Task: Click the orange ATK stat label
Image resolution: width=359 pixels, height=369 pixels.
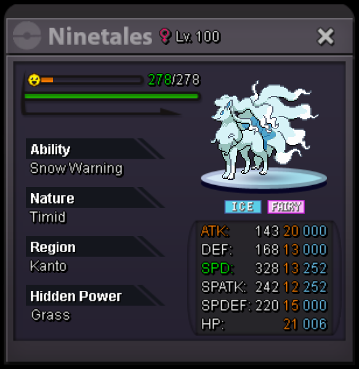Action: point(215,231)
